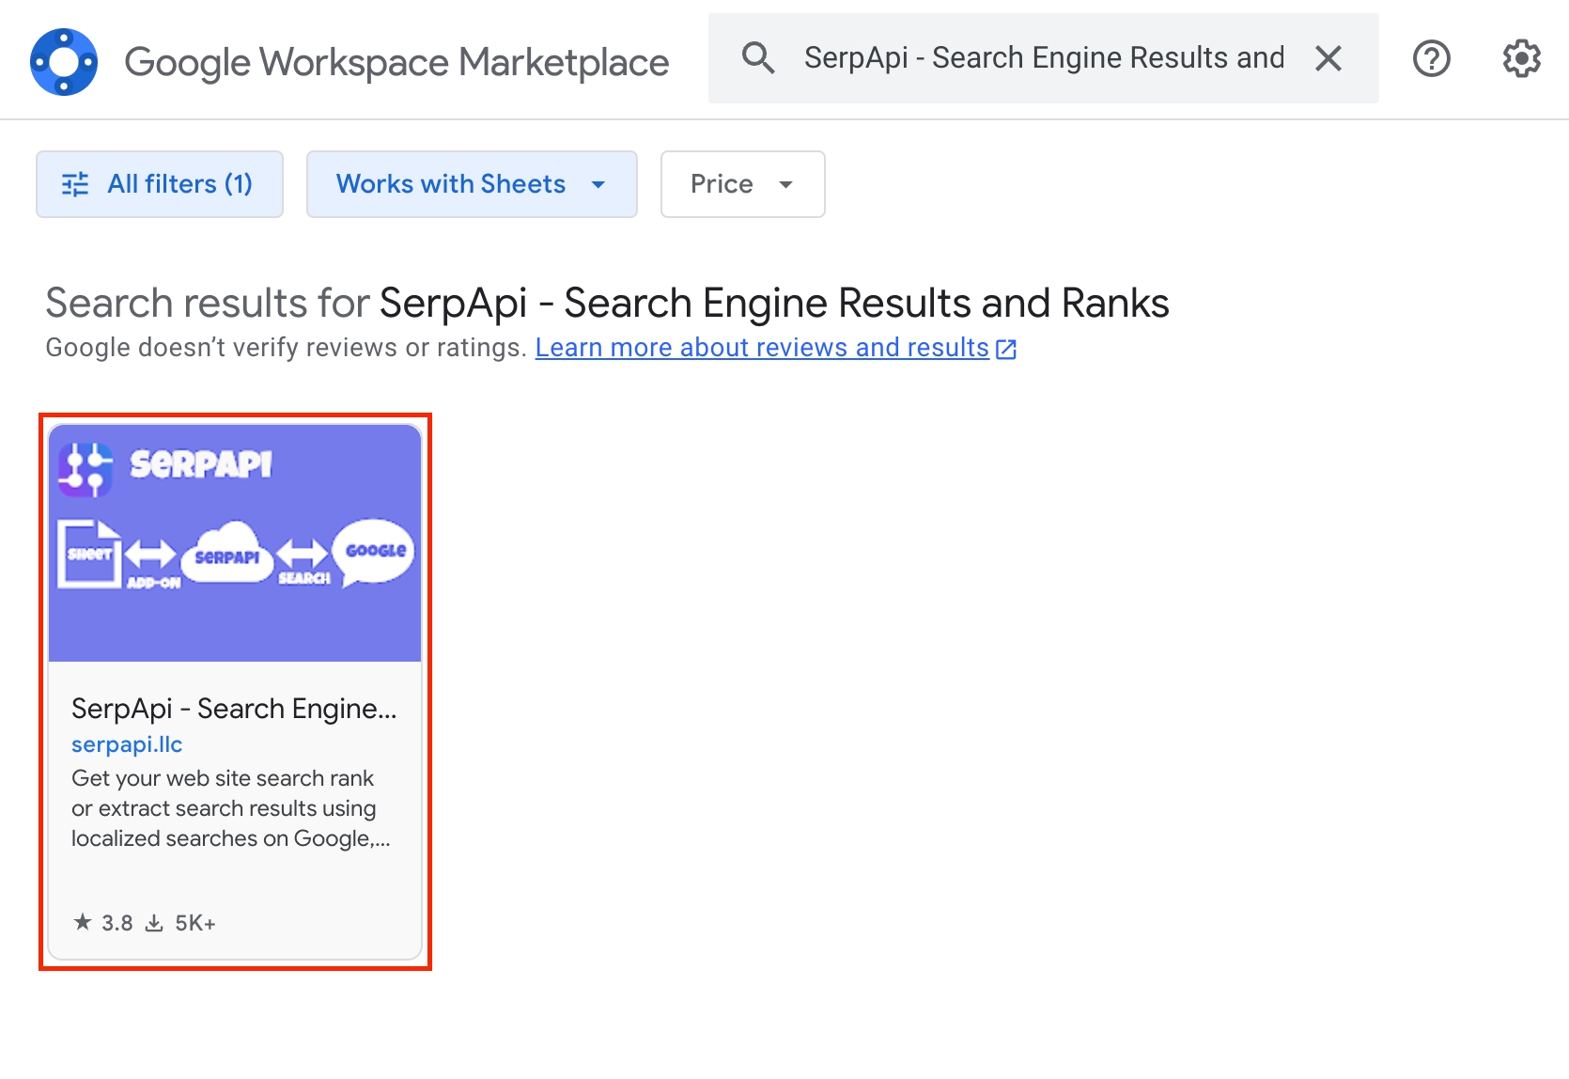
Task: Open the SerpApi banner thumbnail
Action: click(235, 543)
